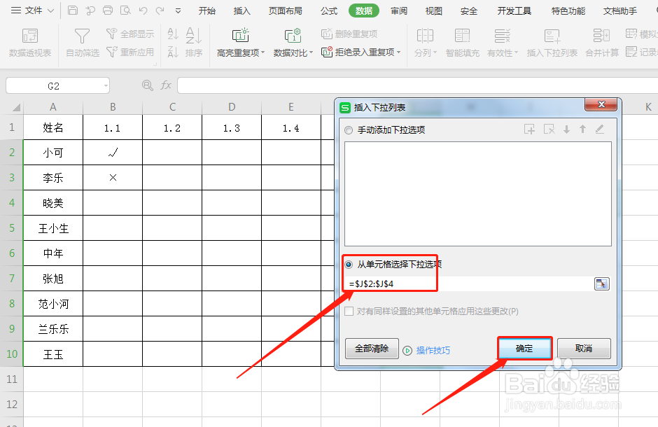658x427 pixels.
Task: Click the select-all corner triangle
Action: (x=16, y=107)
